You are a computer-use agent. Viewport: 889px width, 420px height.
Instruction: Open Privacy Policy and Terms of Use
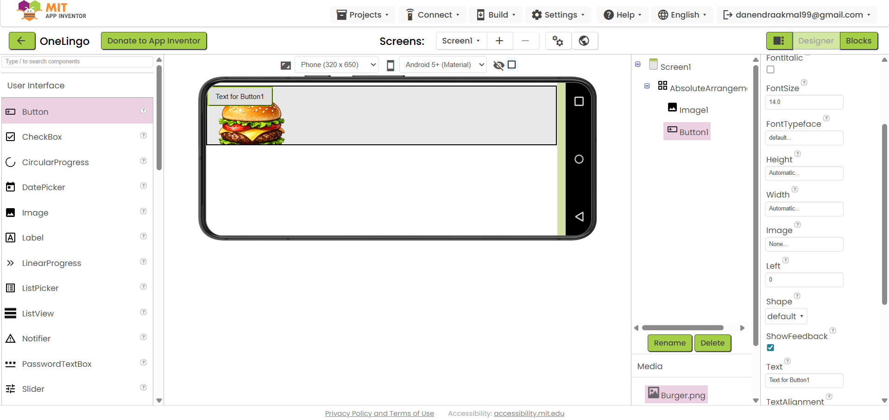pyautogui.click(x=379, y=414)
